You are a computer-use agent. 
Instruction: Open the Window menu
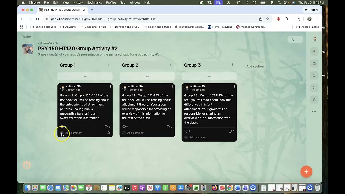[x=135, y=2]
